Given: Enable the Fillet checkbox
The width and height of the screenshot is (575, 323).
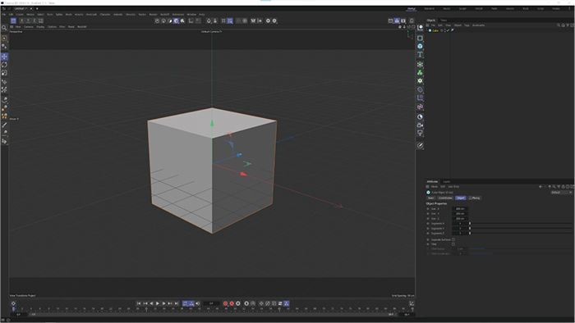Looking at the screenshot, I should [453, 244].
